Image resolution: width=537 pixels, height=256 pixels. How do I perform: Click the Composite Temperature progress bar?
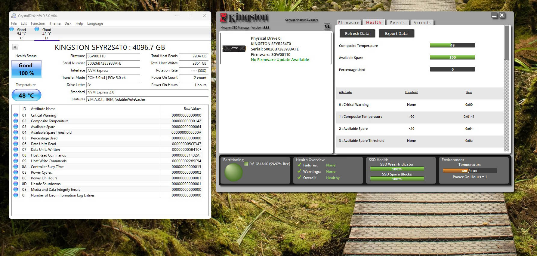(452, 45)
